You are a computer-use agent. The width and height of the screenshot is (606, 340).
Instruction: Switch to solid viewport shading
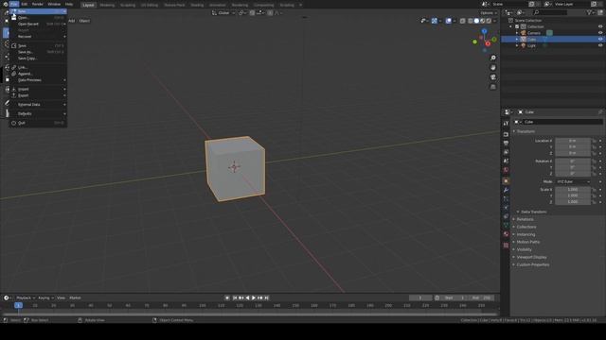(476, 21)
